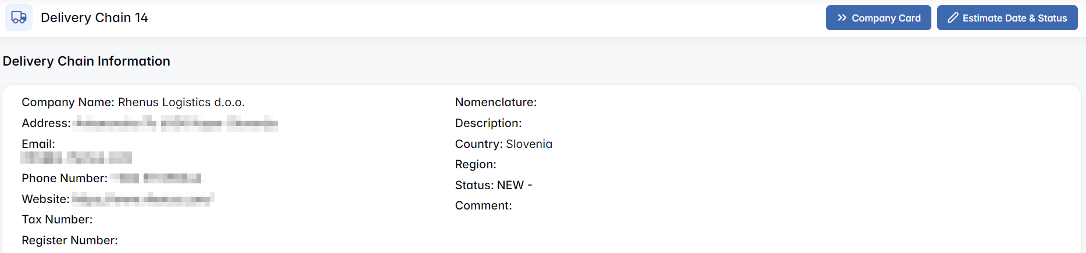This screenshot has height=253, width=1086.
Task: Click the Description label
Action: pos(488,123)
